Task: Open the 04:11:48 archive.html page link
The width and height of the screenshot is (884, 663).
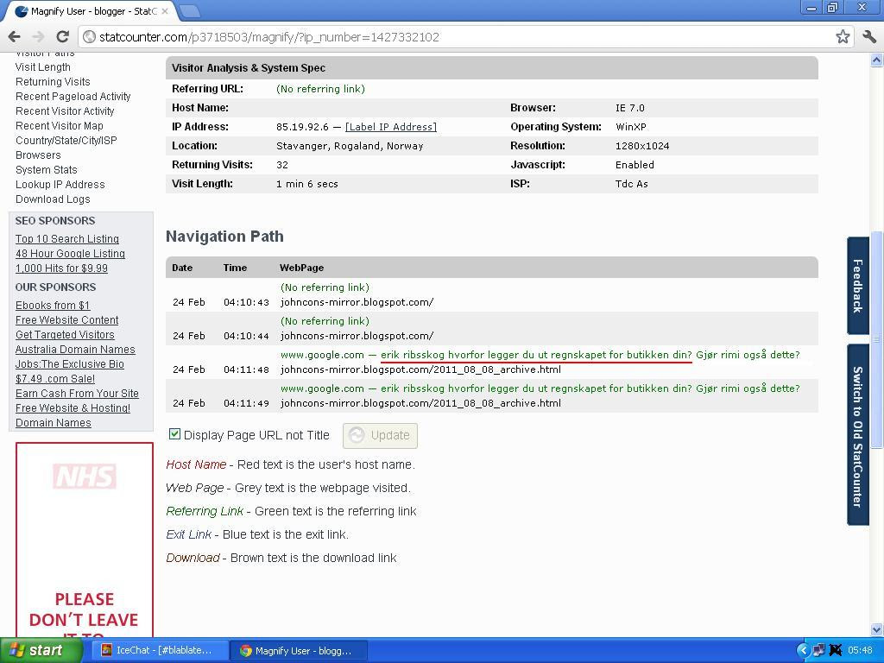Action: coord(420,369)
